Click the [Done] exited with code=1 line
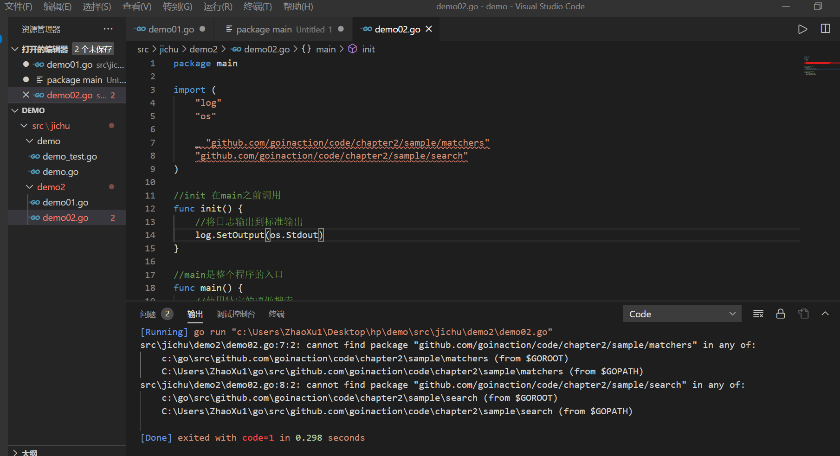 point(252,437)
